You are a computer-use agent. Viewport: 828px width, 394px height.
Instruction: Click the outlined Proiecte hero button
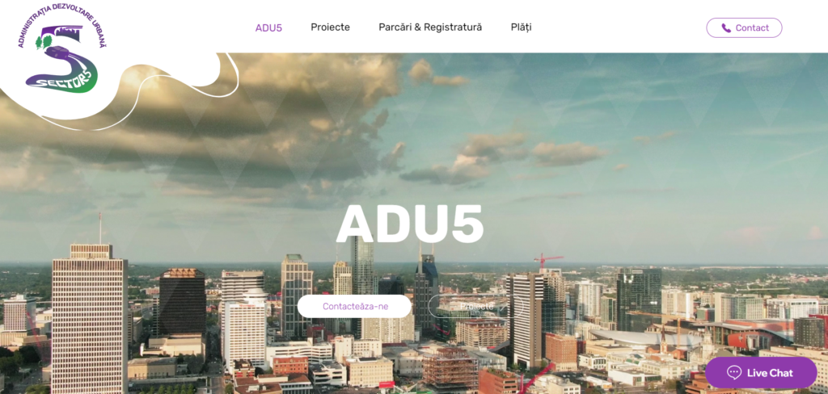tap(476, 307)
